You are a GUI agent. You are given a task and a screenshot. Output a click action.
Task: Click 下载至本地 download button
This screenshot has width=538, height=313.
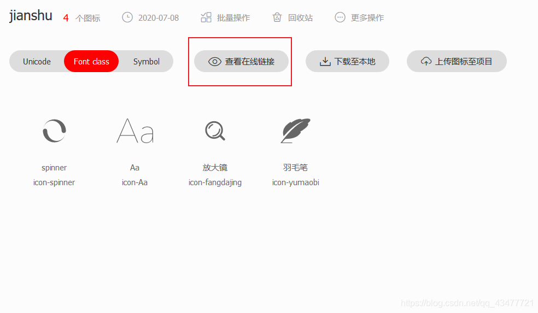coord(347,61)
